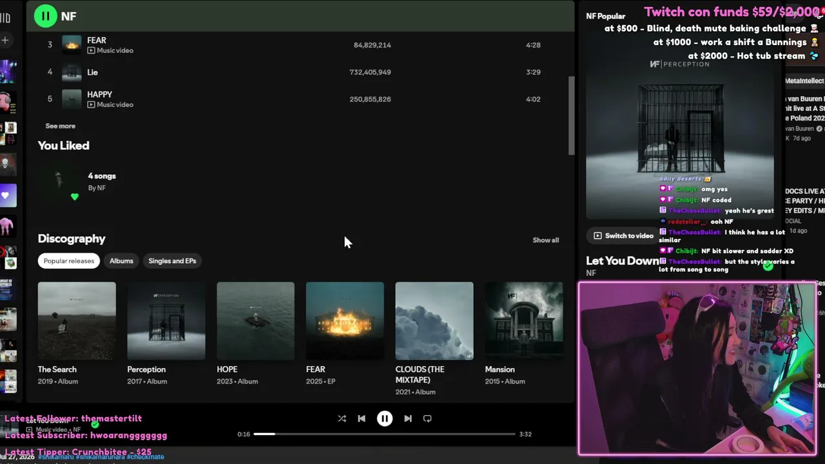Open the Liked Songs purple heart tile
Screen dimensions: 825x464
[8, 195]
